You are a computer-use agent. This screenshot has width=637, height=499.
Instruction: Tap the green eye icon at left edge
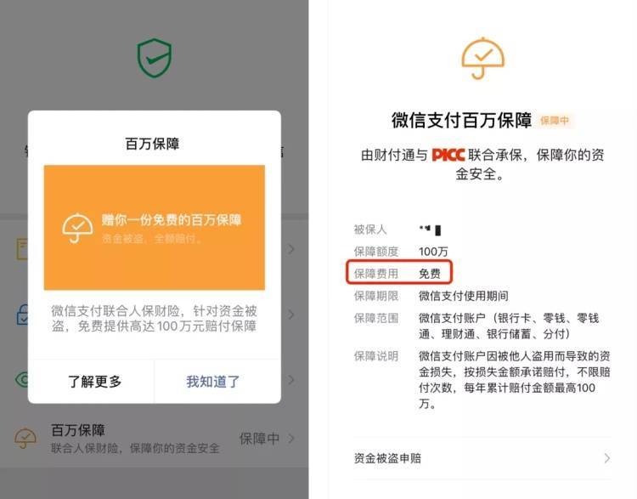point(21,379)
